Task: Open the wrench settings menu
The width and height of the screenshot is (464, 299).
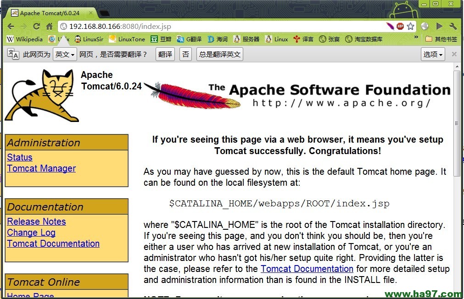Action: coord(453,26)
